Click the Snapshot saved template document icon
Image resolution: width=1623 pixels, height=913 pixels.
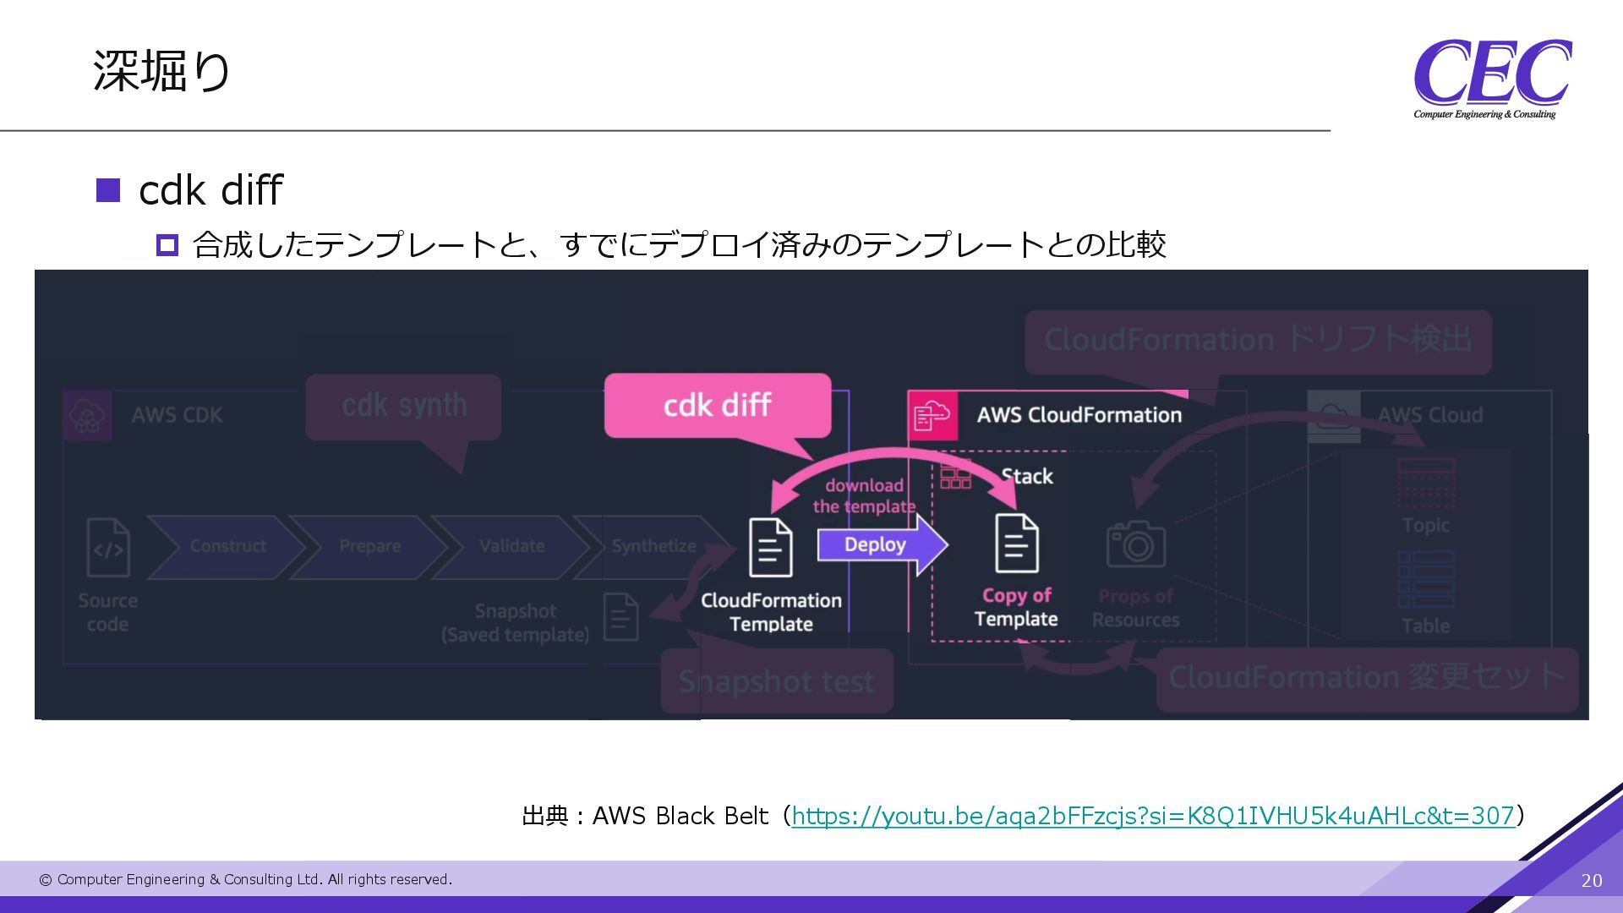pos(620,616)
